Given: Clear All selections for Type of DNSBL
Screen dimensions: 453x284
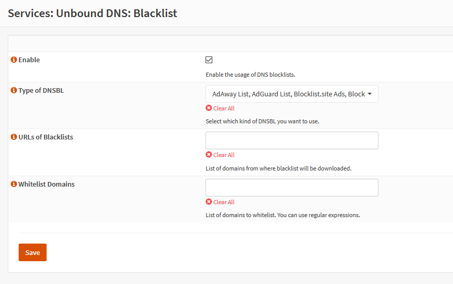Looking at the screenshot, I should coord(224,108).
